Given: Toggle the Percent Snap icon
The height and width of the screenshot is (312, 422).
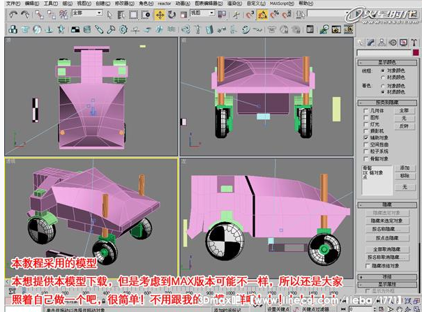Looking at the screenshot, I should coord(274,15).
